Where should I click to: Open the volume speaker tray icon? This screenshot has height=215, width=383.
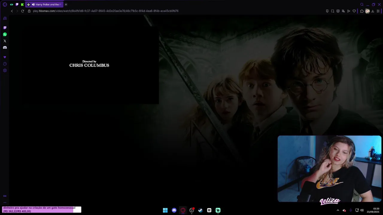pyautogui.click(x=362, y=210)
